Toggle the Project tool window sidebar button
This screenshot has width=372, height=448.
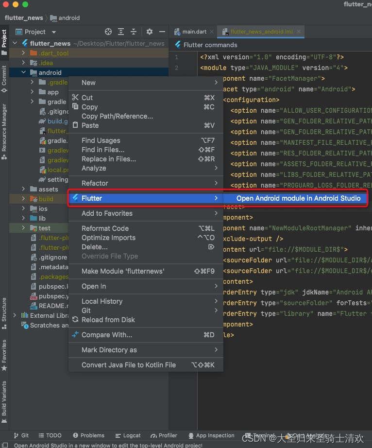tap(4, 42)
